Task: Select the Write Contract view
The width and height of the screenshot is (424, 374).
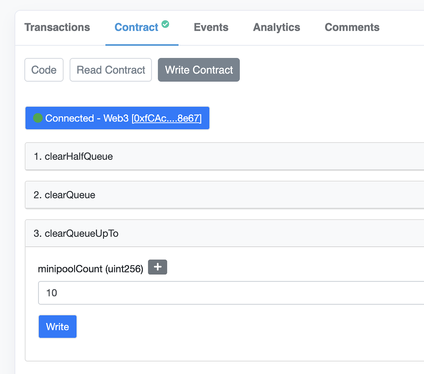Action: click(x=198, y=70)
